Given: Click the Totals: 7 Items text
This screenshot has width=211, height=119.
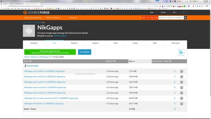Looking at the screenshot, I should [30, 109].
